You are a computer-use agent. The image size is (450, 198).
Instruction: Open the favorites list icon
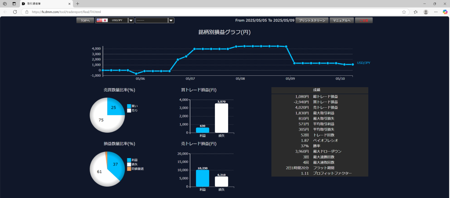click(414, 12)
